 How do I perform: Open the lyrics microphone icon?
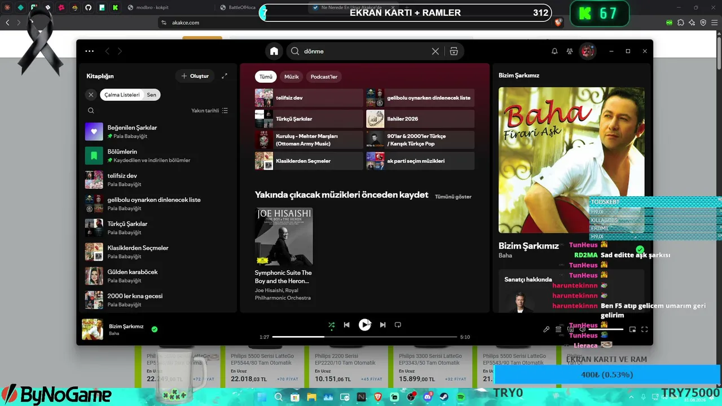546,329
